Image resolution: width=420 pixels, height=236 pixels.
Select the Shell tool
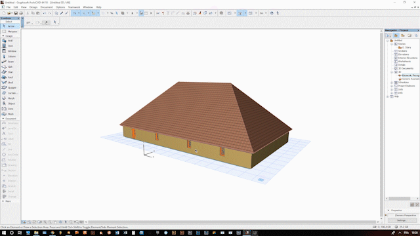(x=10, y=83)
